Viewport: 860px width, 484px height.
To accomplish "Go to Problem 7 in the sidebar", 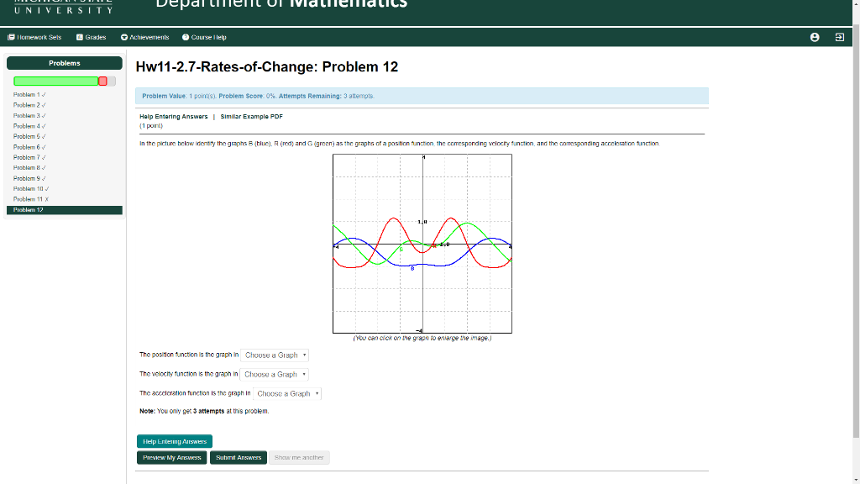I will 29,157.
